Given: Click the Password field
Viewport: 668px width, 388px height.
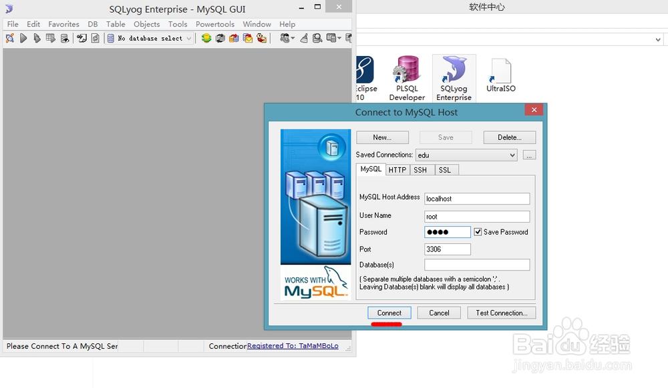Looking at the screenshot, I should point(448,232).
